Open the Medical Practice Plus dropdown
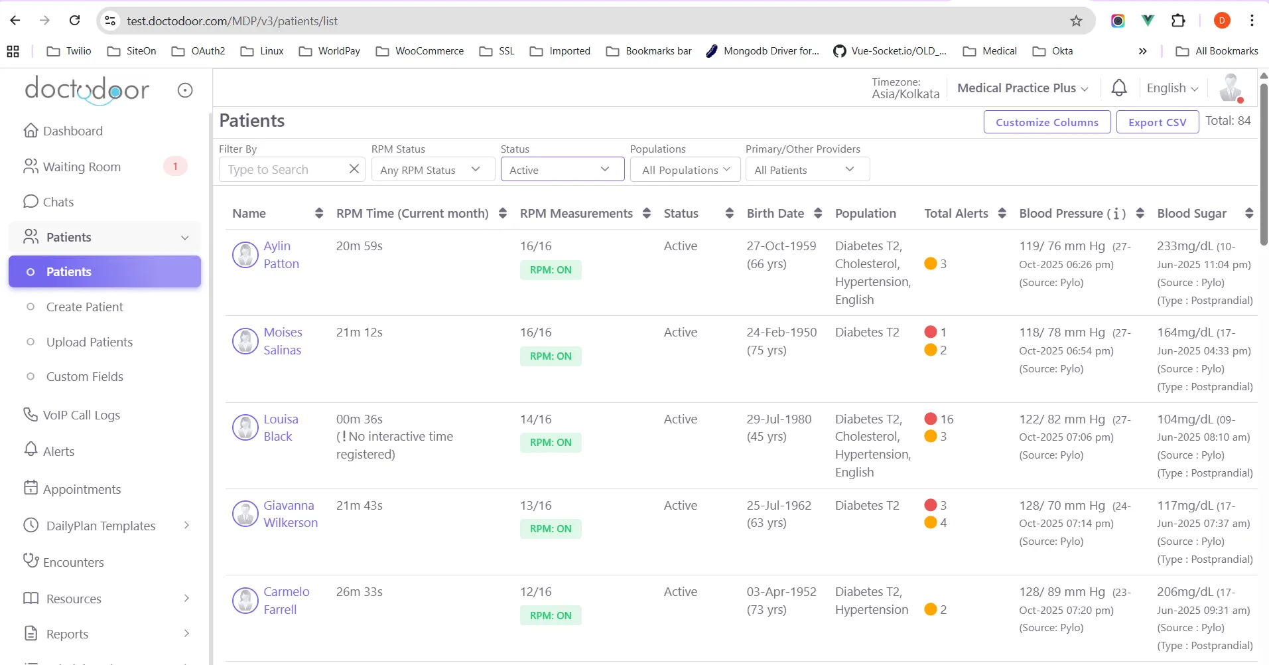Image resolution: width=1269 pixels, height=665 pixels. pyautogui.click(x=1022, y=88)
